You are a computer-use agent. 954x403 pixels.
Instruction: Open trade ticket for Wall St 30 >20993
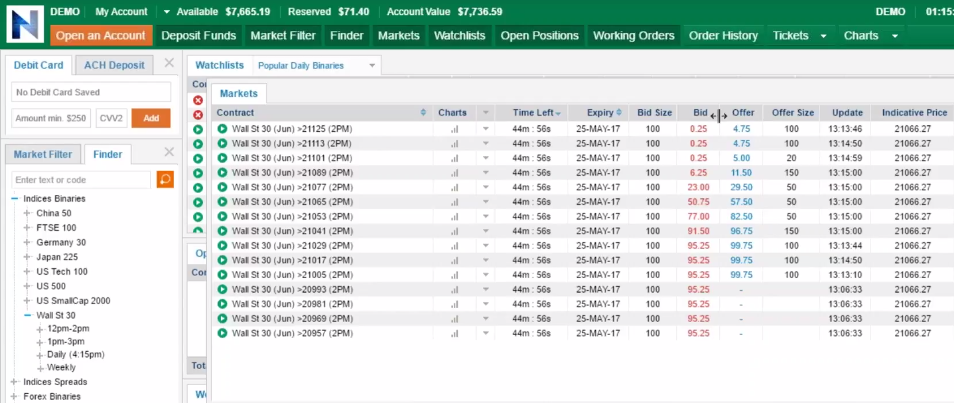[222, 289]
